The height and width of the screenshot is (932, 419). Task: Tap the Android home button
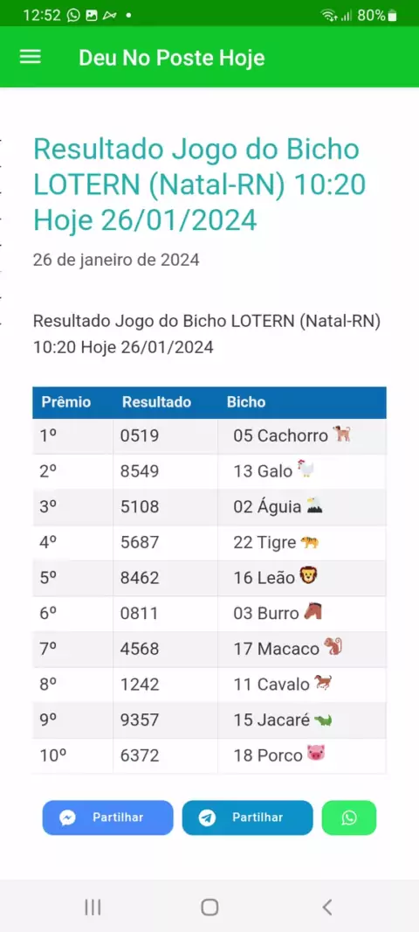209,907
